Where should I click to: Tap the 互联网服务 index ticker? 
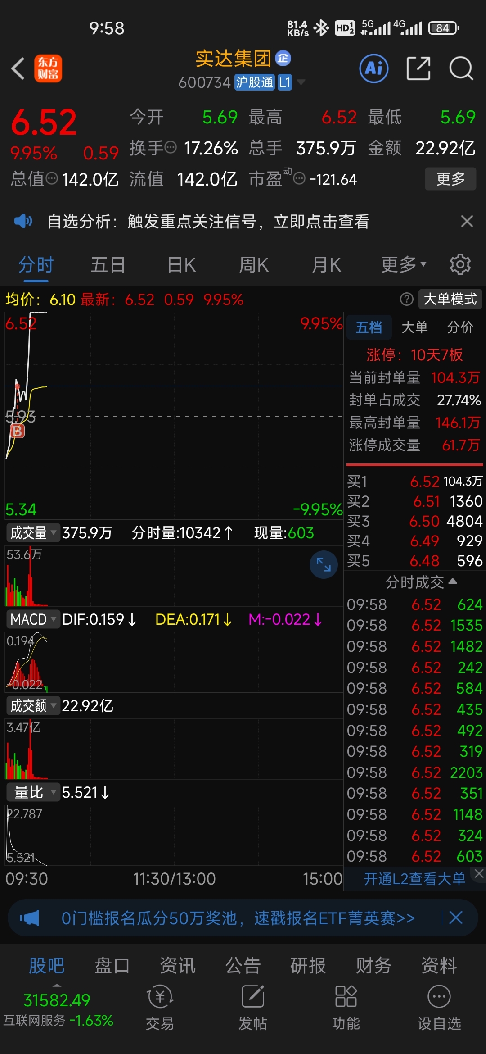pyautogui.click(x=58, y=1010)
